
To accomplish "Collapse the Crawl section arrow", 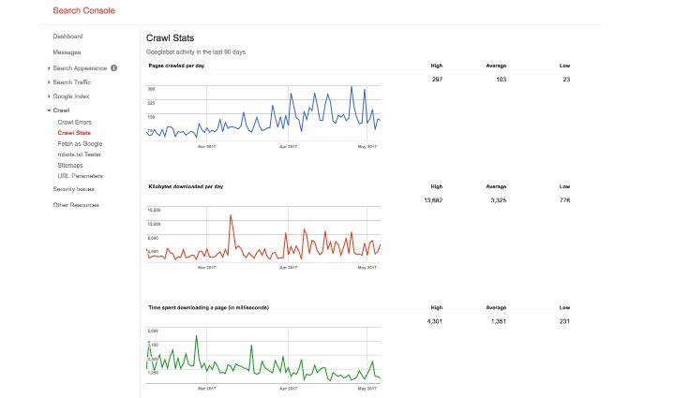I will [49, 111].
